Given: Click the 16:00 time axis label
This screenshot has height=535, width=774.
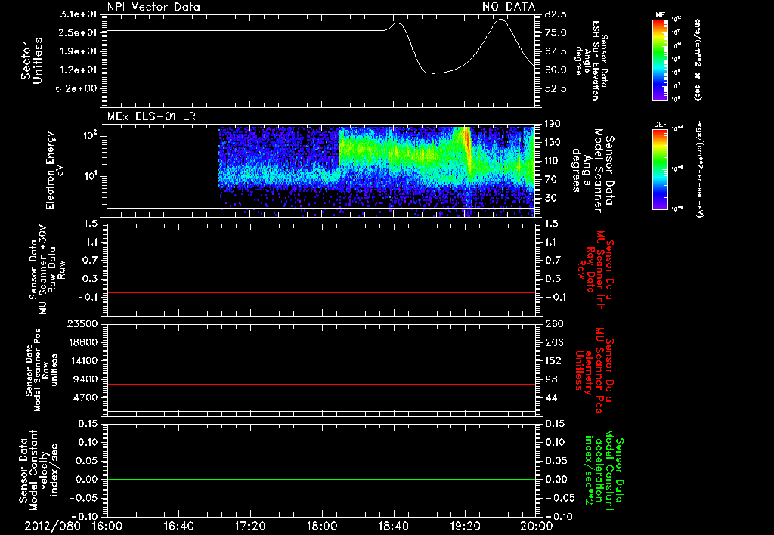Looking at the screenshot, I should coord(107,526).
